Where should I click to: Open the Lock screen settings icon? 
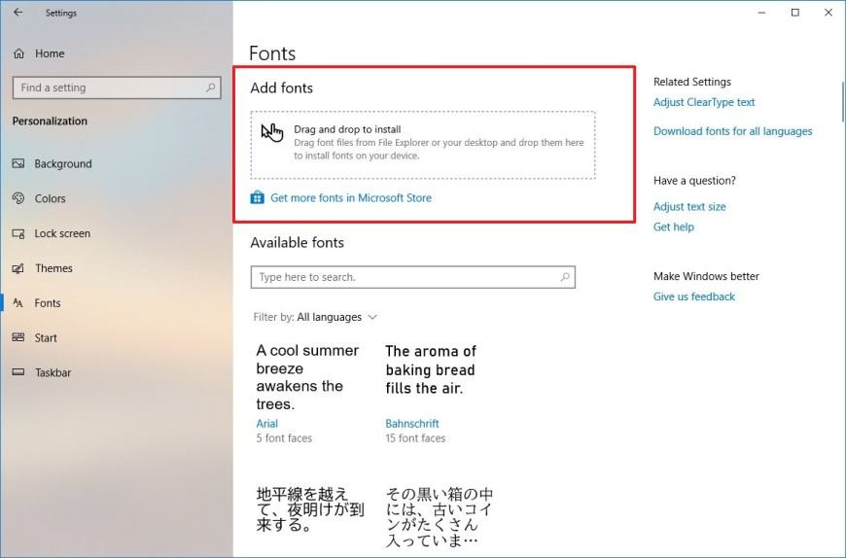click(18, 233)
